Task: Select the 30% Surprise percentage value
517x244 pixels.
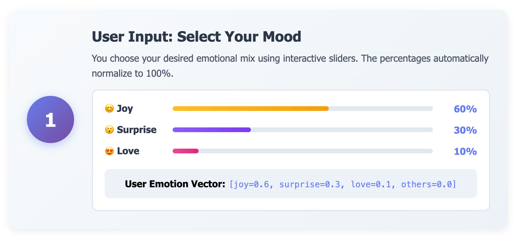Action: pyautogui.click(x=465, y=130)
